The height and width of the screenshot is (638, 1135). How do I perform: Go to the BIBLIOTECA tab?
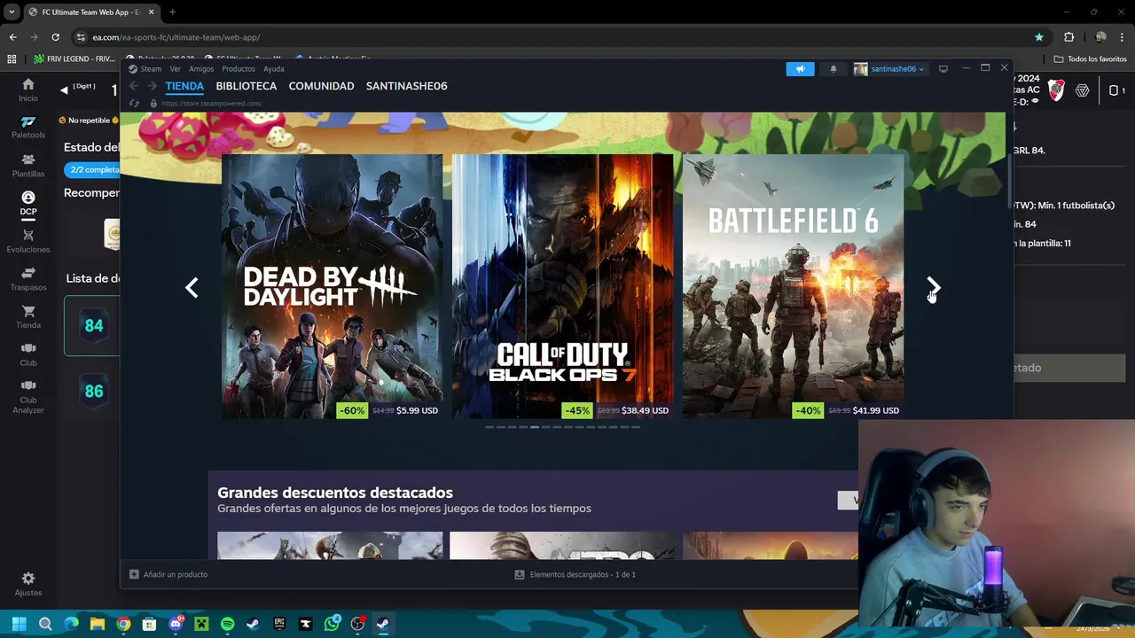(246, 86)
